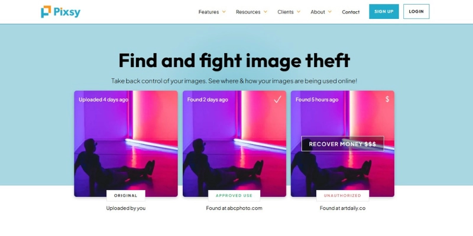
Task: Click the checkmark icon on approved image
Action: pos(277,99)
